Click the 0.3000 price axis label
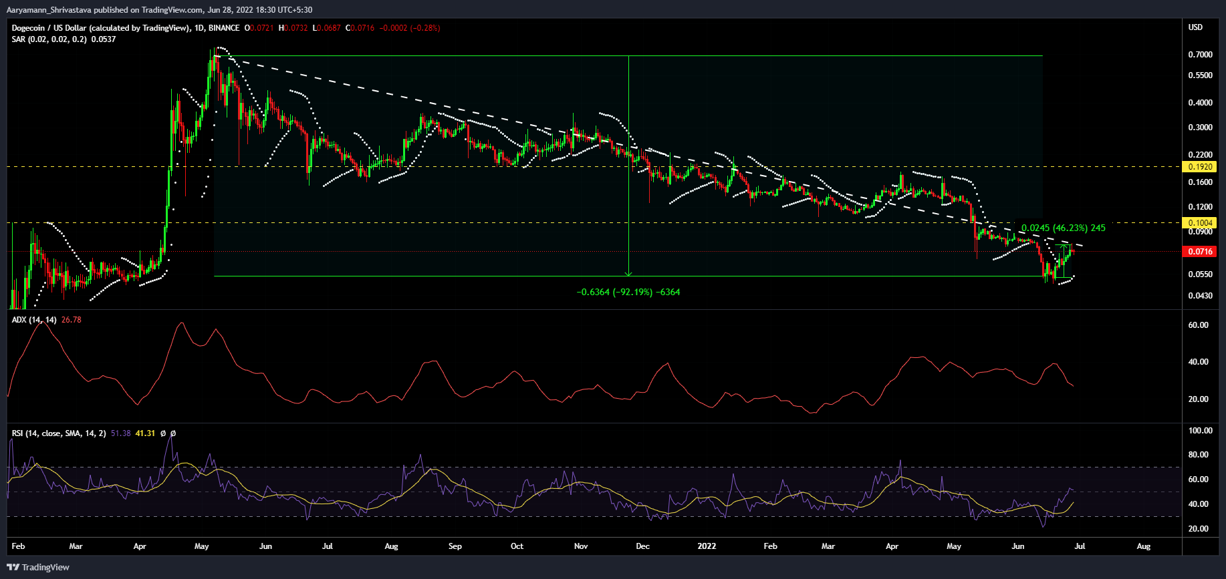Viewport: 1226px width, 579px height. (1200, 128)
